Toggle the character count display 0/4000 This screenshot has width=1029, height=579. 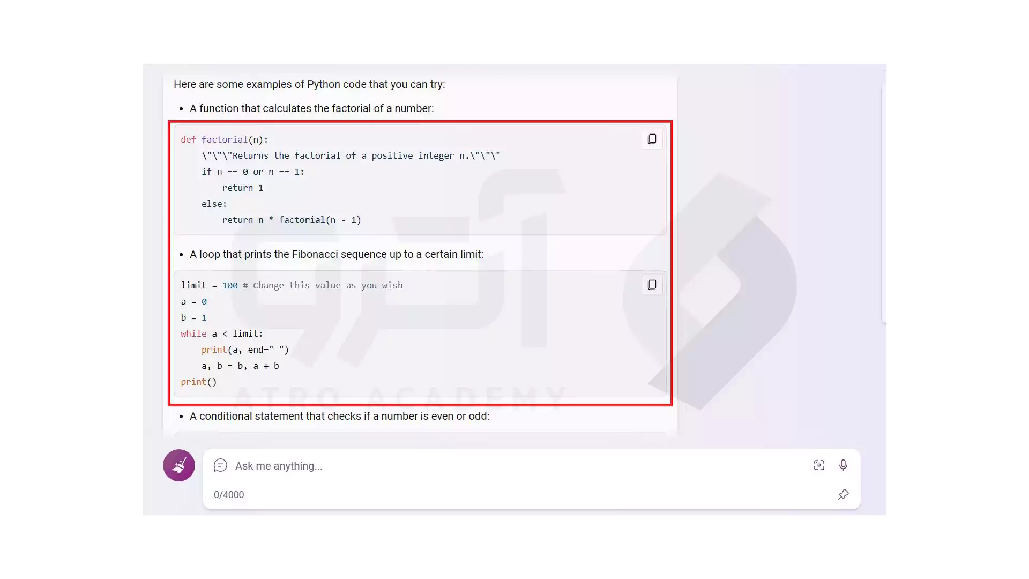pyautogui.click(x=228, y=494)
